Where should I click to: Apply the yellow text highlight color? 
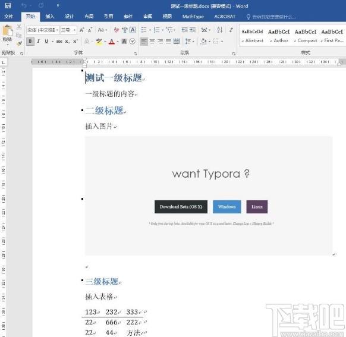coord(99,41)
